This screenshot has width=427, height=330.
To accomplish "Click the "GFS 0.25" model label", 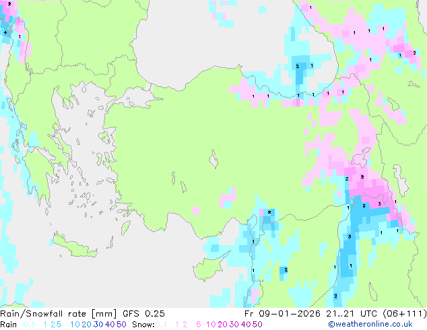I will pos(143,314).
